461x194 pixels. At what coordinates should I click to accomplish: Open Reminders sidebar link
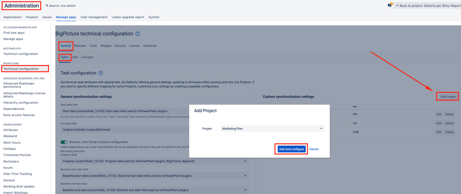tap(11, 161)
